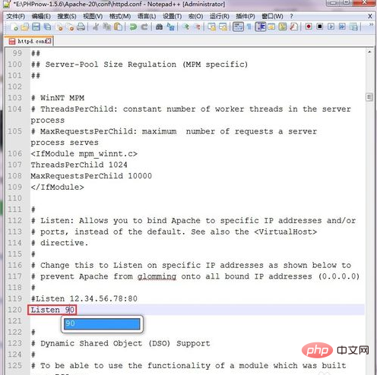Click 'ThreadsPerChild 1024' on line 107
The width and height of the screenshot is (377, 375).
(79, 165)
